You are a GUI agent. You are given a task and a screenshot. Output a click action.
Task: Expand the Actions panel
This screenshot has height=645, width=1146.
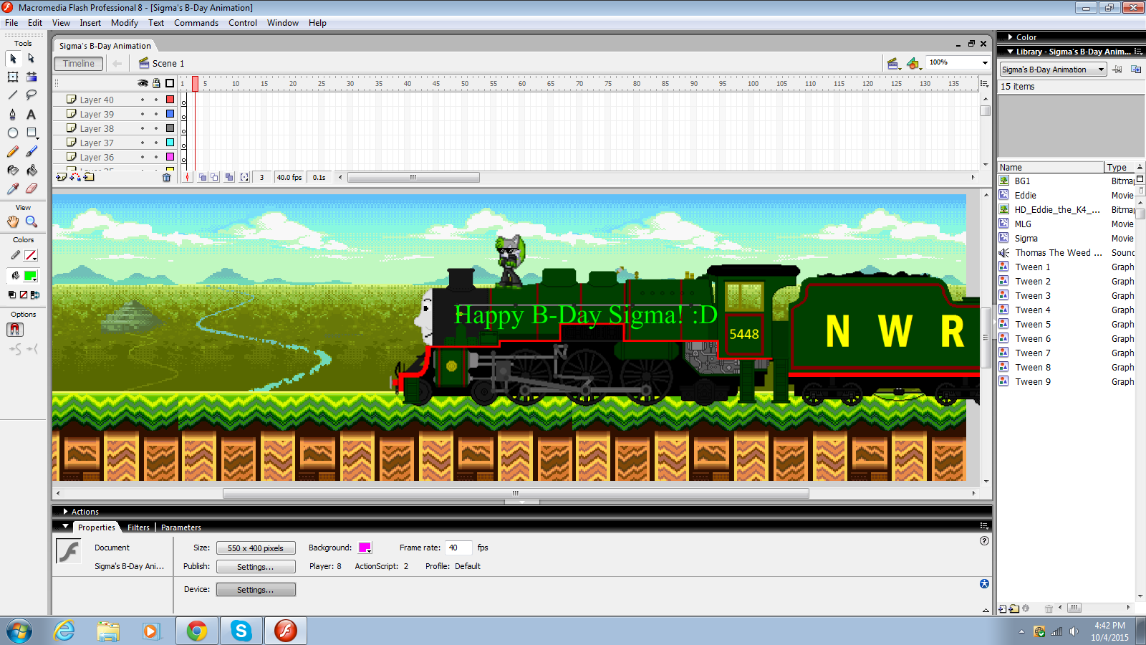tap(65, 512)
